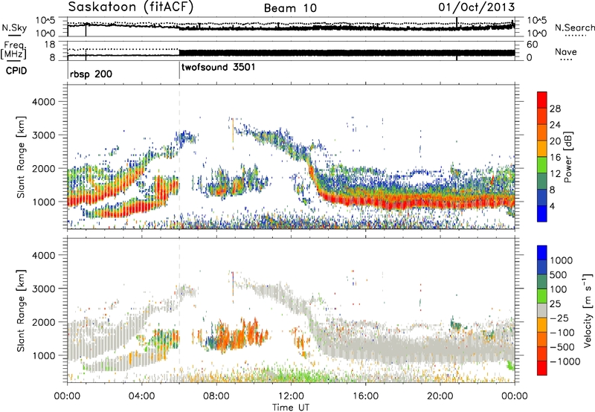The height and width of the screenshot is (412, 595).
Task: Click the '28' label on the power colorbar
Action: pyautogui.click(x=555, y=109)
